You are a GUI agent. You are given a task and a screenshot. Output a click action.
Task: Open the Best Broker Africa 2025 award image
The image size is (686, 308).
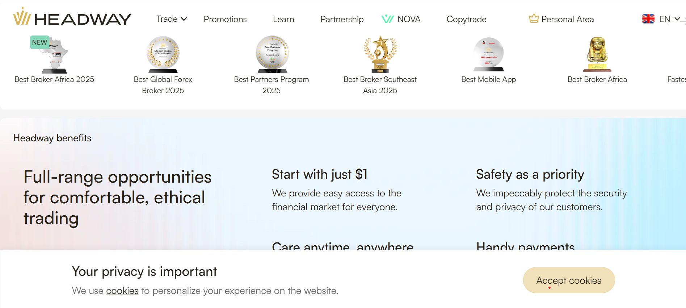pos(54,54)
